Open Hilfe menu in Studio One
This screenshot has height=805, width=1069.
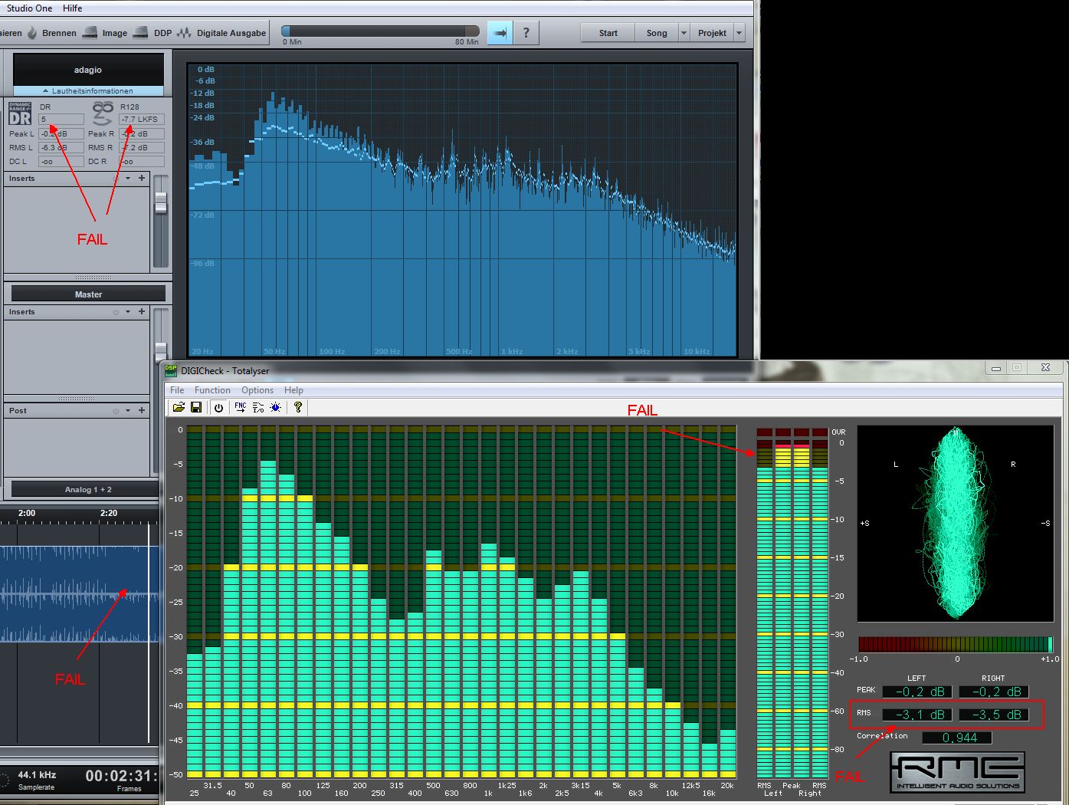[x=73, y=8]
